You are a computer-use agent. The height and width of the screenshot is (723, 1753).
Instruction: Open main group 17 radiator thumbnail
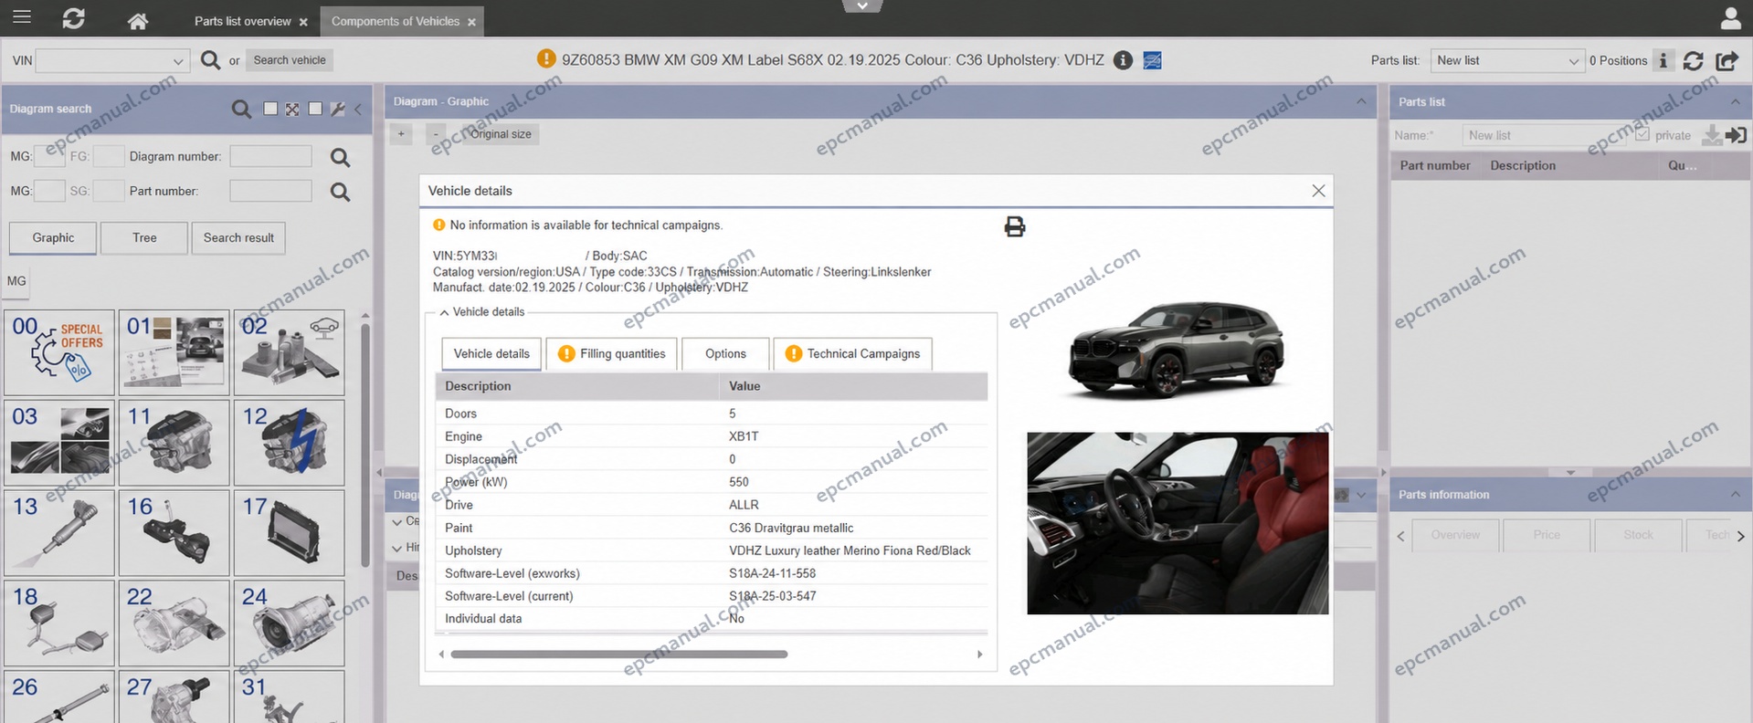[289, 532]
